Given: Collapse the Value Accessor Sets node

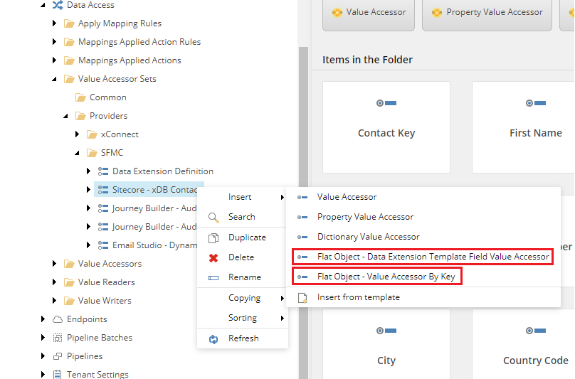Looking at the screenshot, I should point(54,79).
